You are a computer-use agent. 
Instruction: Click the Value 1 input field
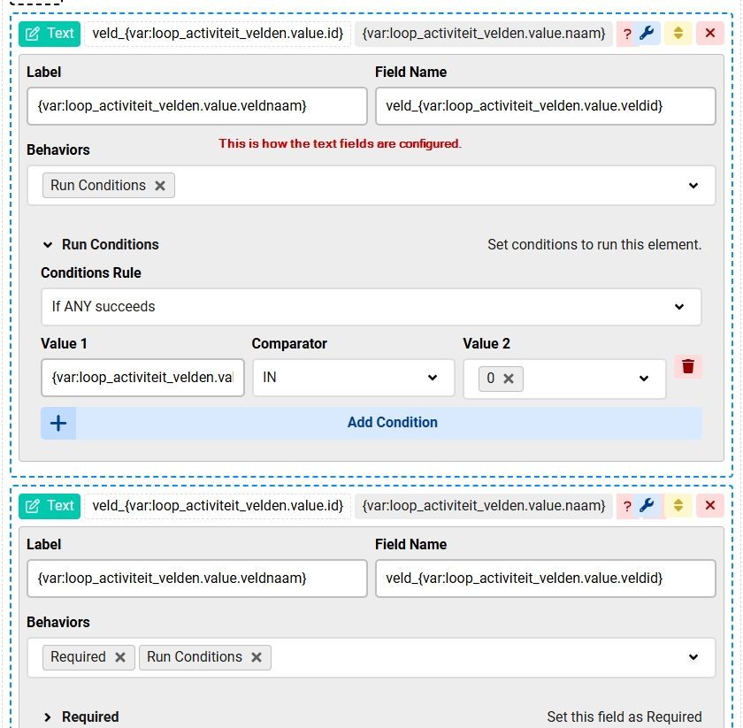tap(142, 378)
